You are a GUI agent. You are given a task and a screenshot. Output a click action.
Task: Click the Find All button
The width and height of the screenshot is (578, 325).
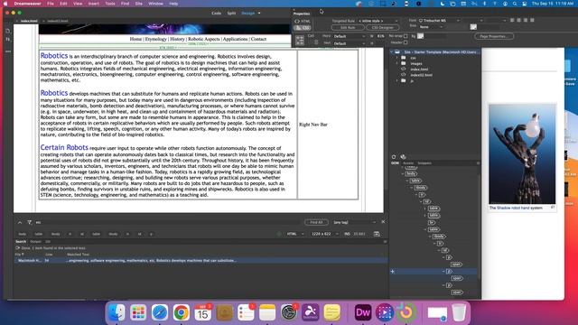pyautogui.click(x=316, y=222)
